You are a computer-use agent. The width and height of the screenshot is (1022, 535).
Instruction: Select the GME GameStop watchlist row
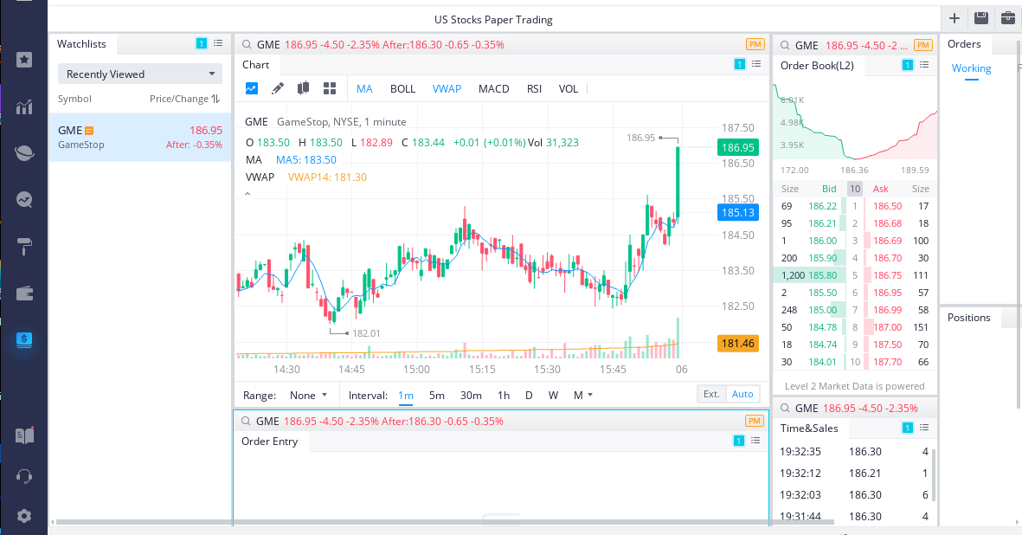click(x=140, y=137)
